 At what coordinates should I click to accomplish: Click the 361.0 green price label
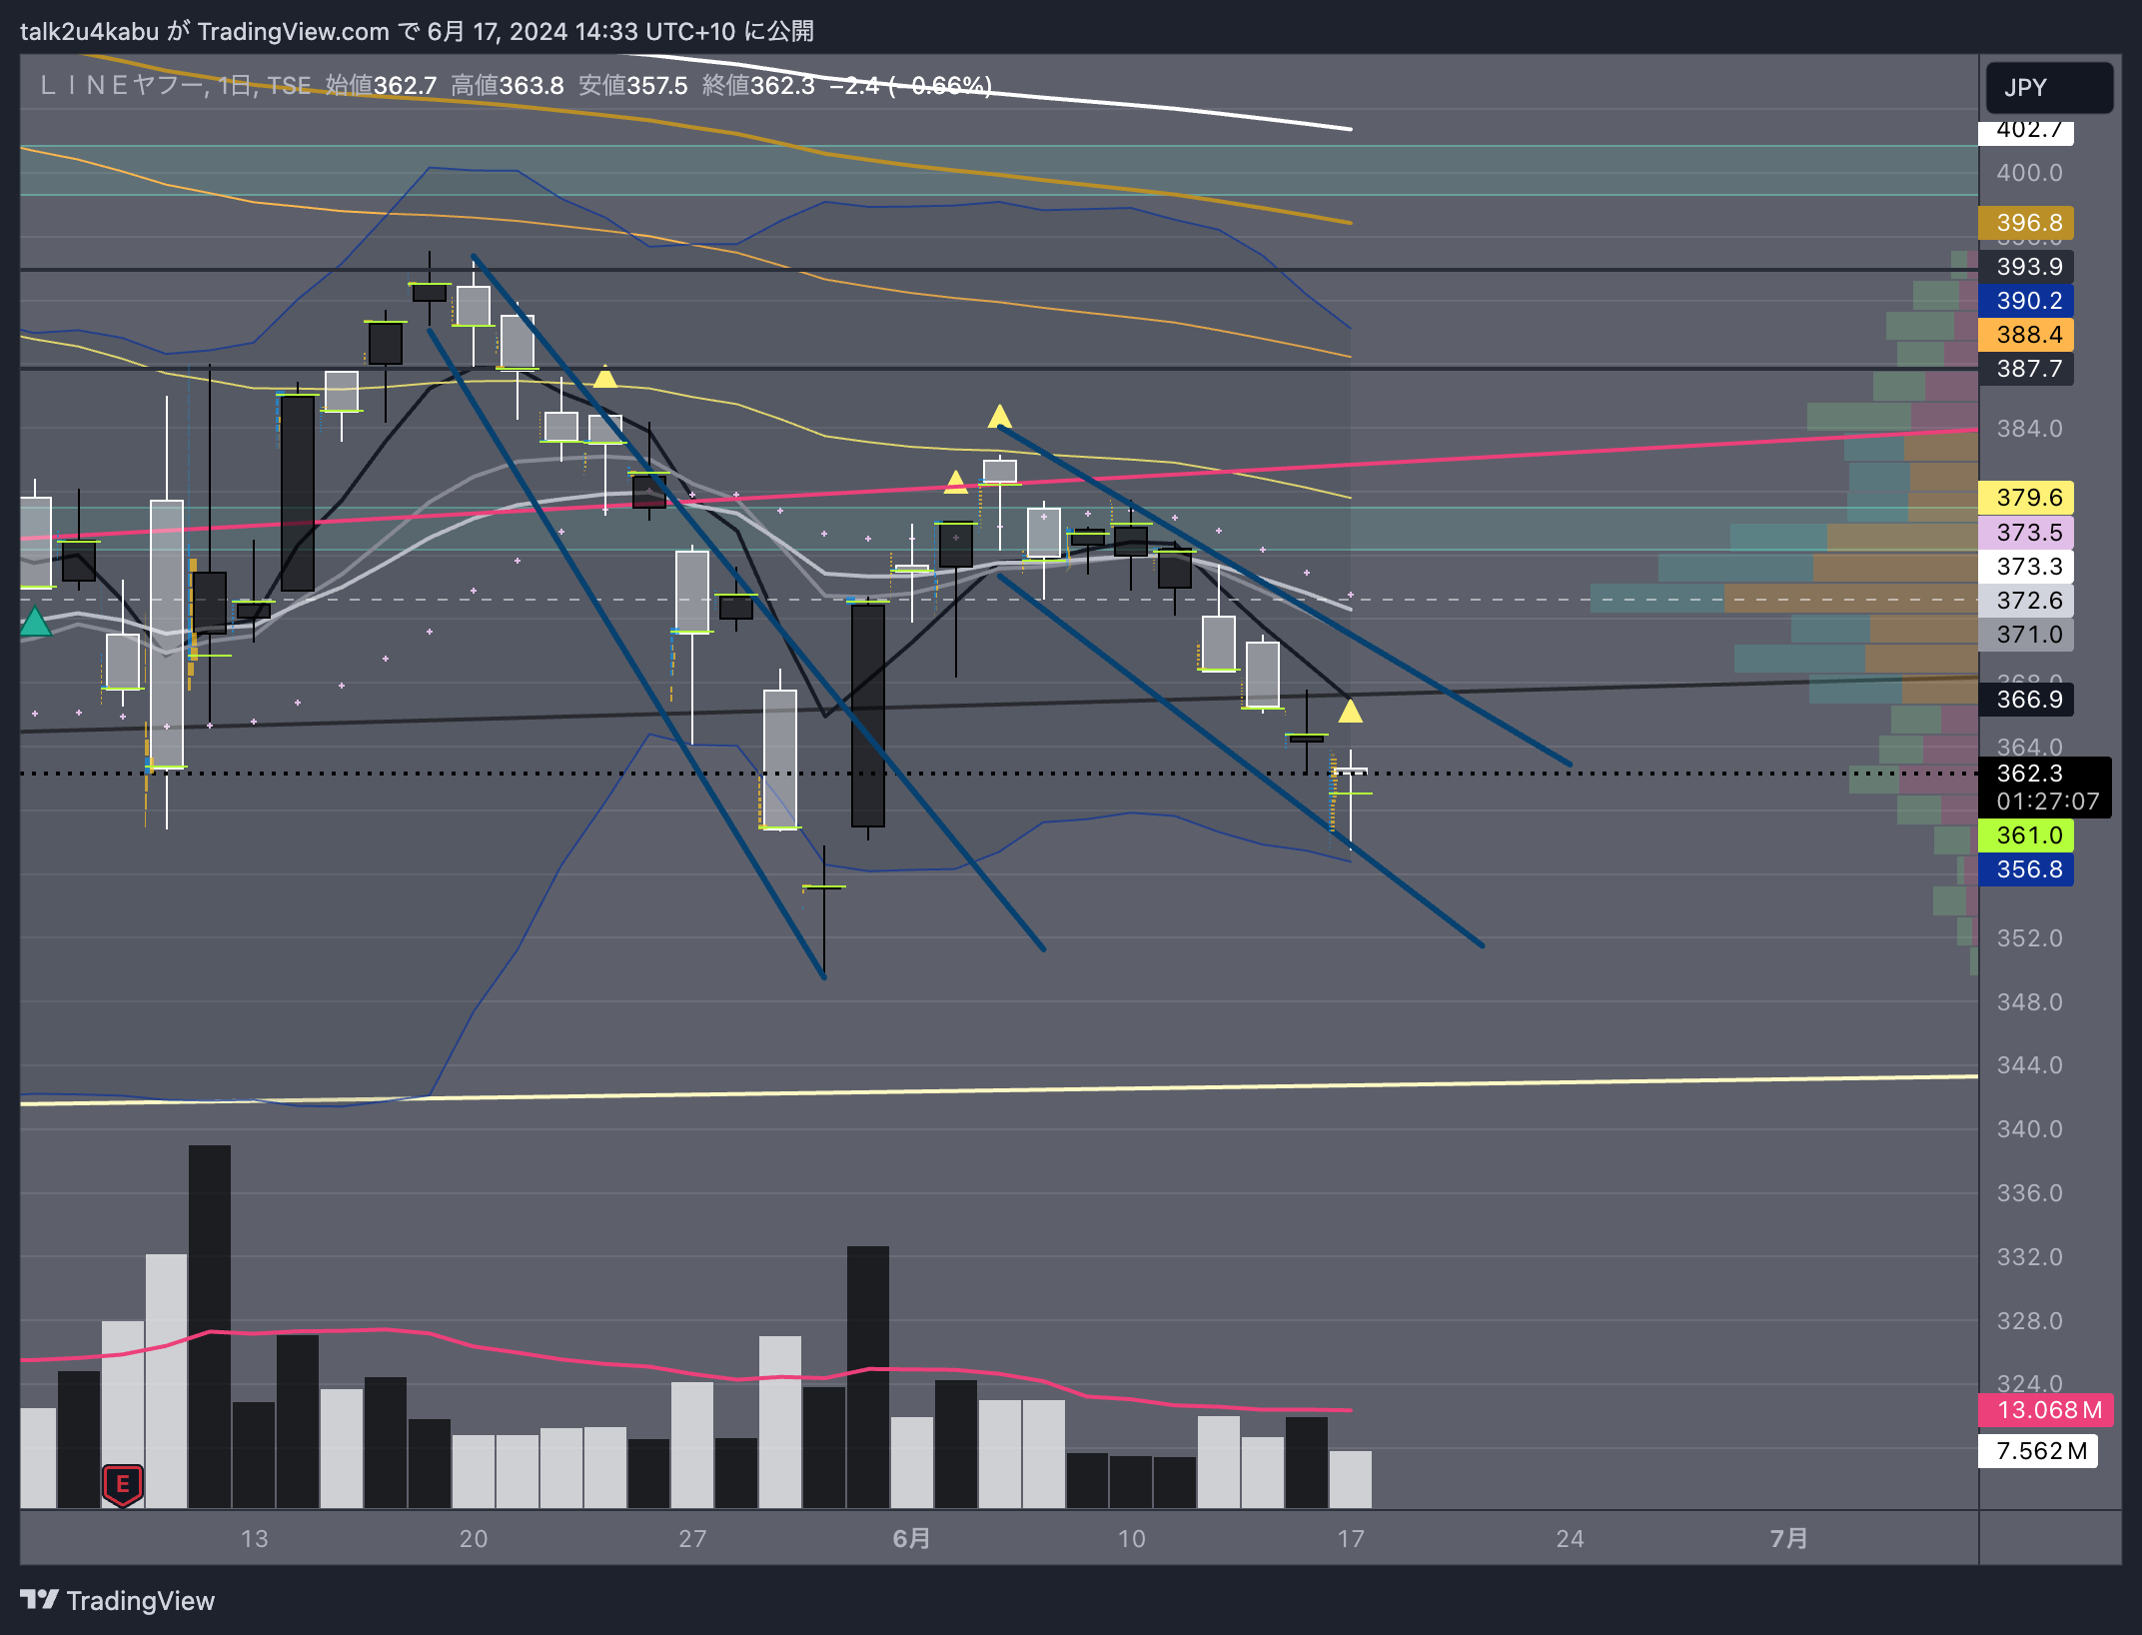click(2026, 835)
